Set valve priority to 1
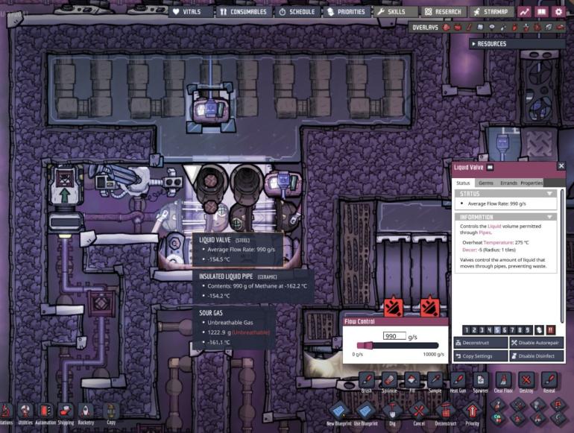Viewport: 574px width, 433px height. pos(467,330)
